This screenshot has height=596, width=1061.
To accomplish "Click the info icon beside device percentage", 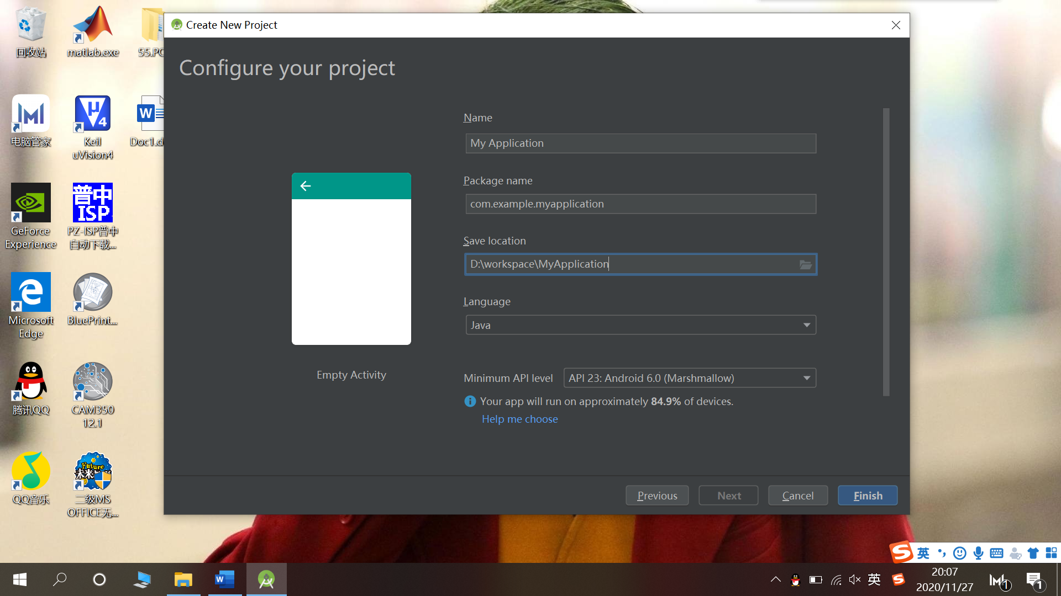I will [x=470, y=401].
